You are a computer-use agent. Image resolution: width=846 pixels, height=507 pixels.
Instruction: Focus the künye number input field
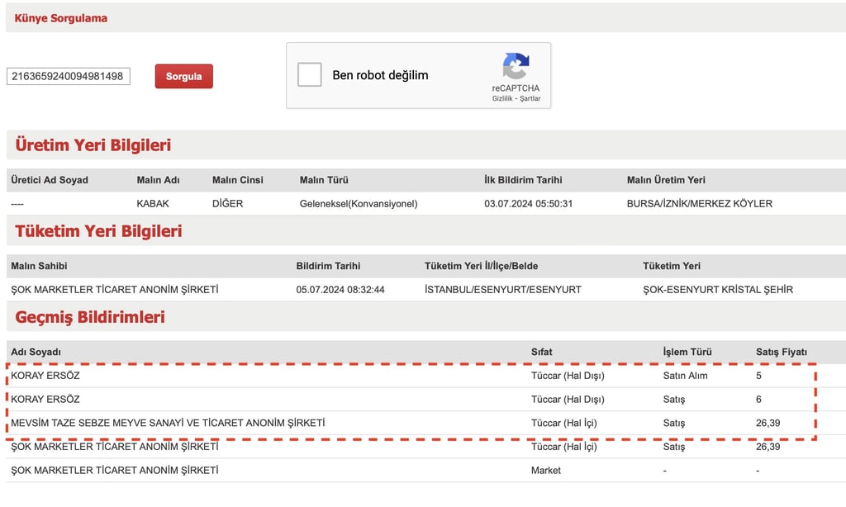69,76
